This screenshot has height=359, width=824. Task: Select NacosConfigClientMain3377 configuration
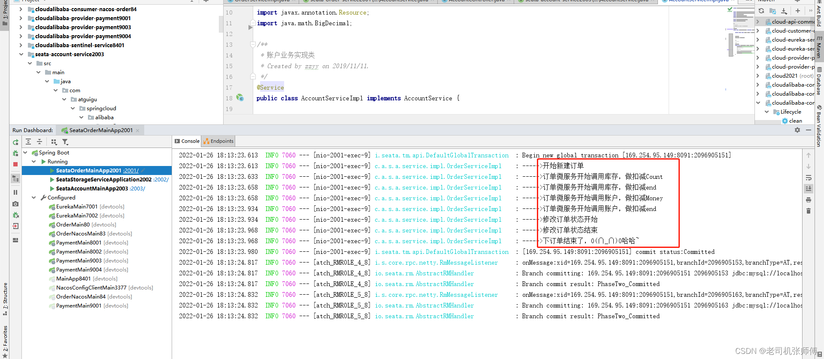91,288
